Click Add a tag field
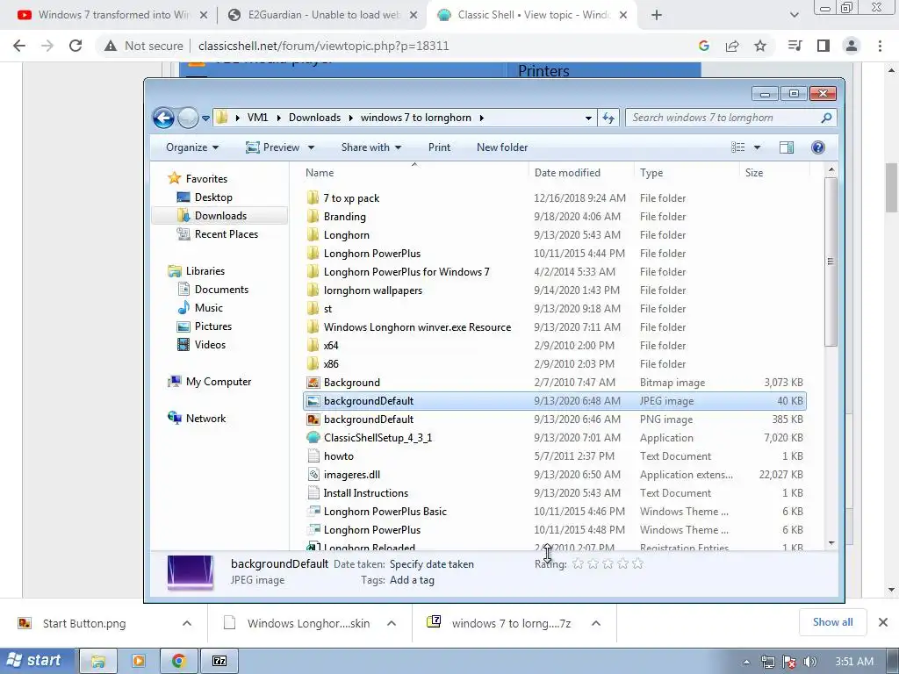The image size is (899, 674). click(412, 580)
